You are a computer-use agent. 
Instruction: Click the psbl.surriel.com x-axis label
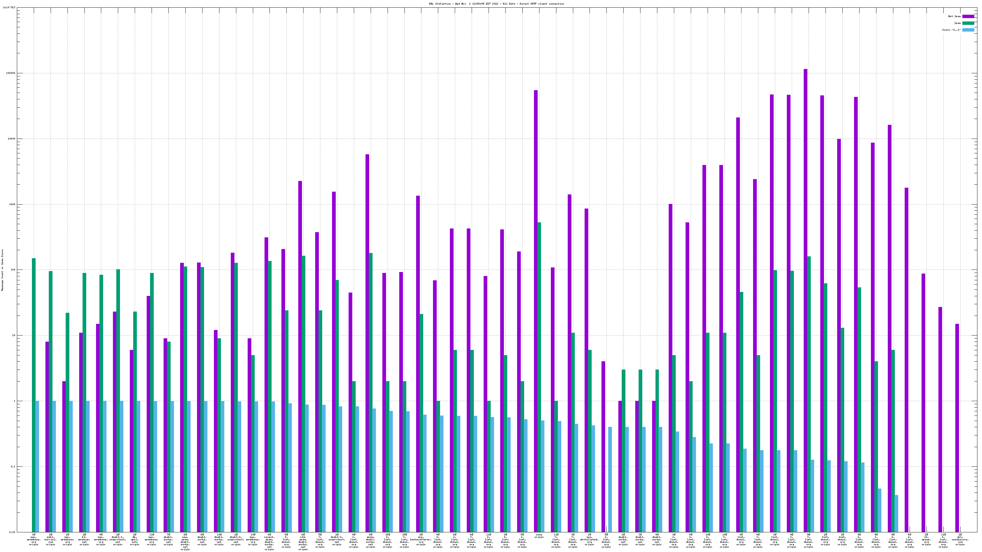(x=50, y=539)
